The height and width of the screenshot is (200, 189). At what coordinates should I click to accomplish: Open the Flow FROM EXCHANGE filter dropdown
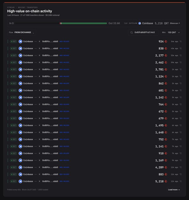[x=21, y=32]
